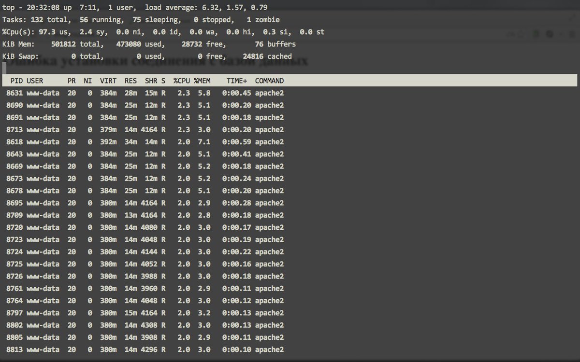This screenshot has height=362, width=580.
Task: Click the %CPU column header
Action: click(182, 81)
